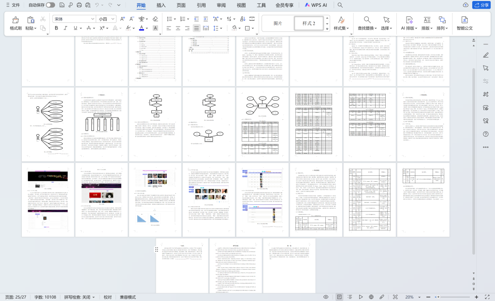This screenshot has width=495, height=301.
Task: Click the Copy icon below scissors
Action: pos(43,28)
